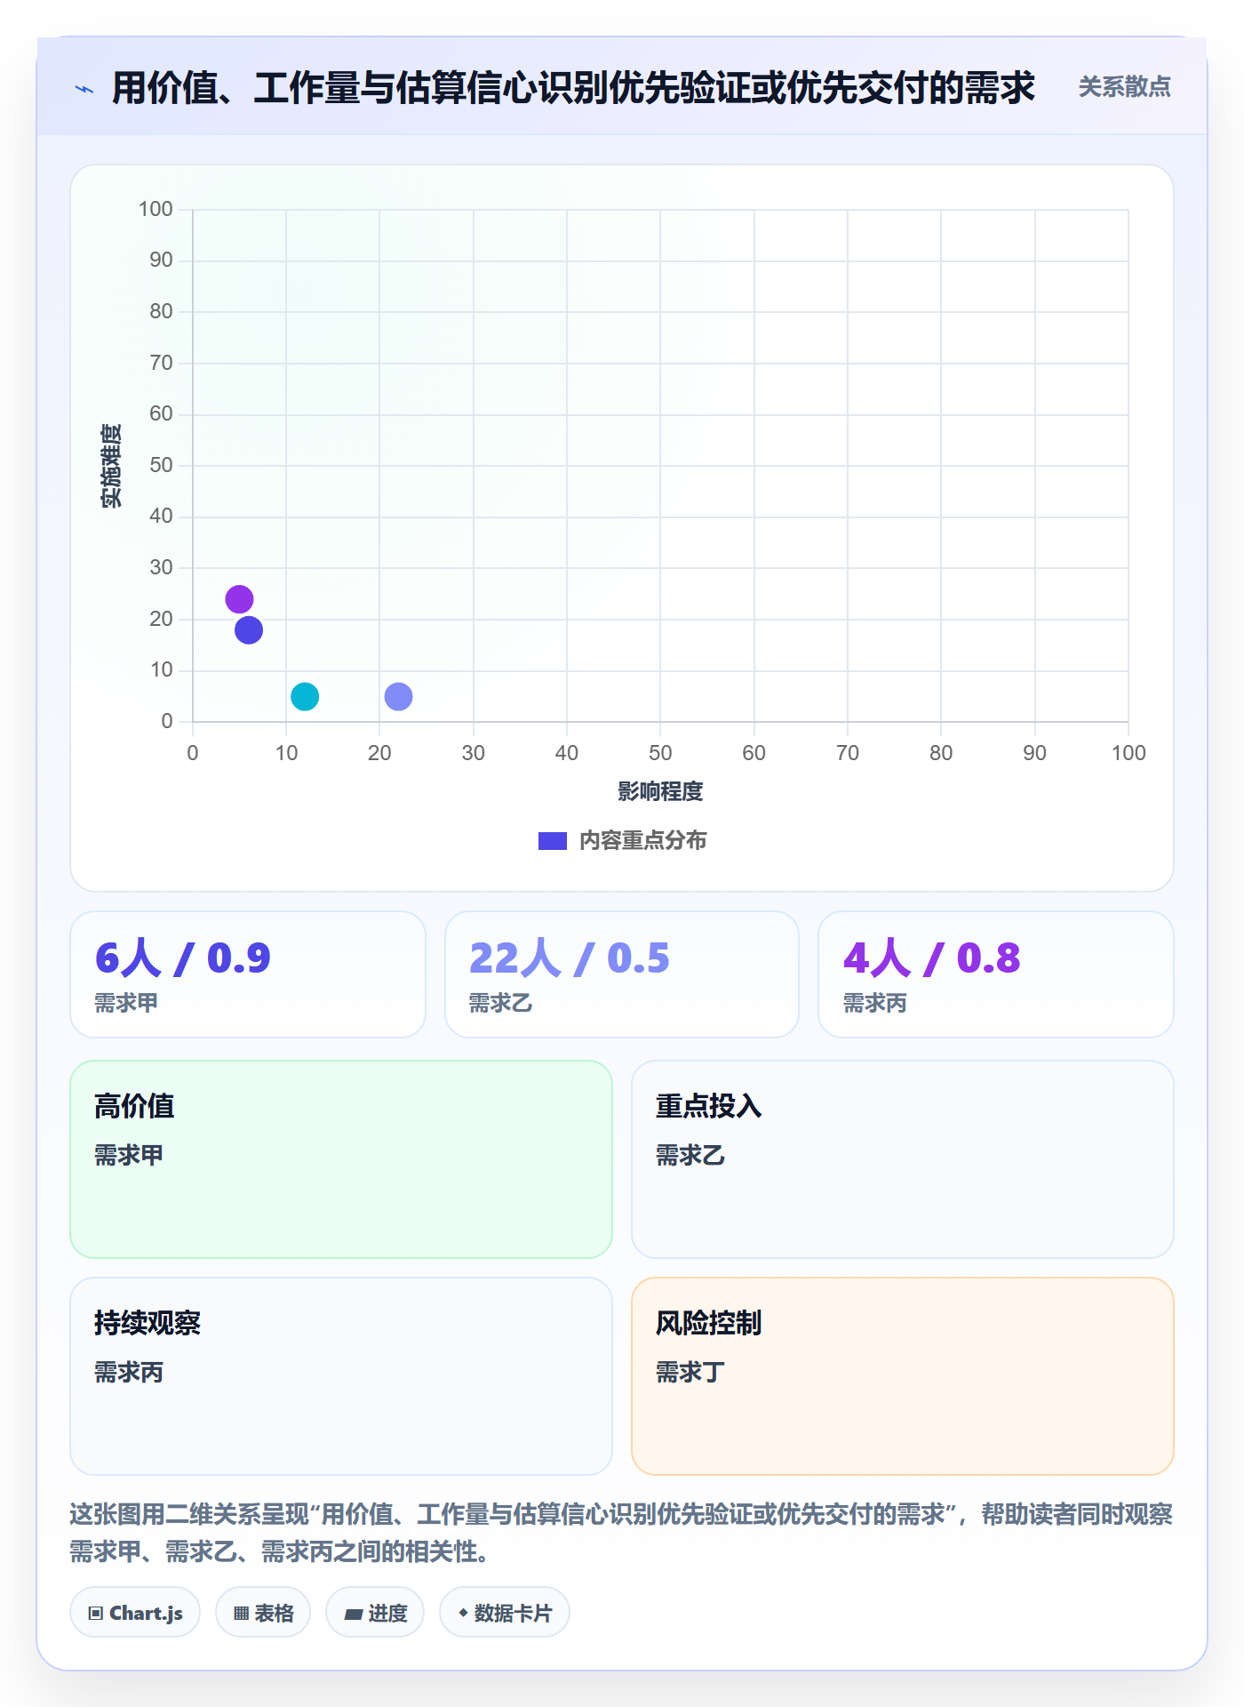Toggle the 内容重点分布 legend color box
The width and height of the screenshot is (1244, 1707).
(x=552, y=841)
